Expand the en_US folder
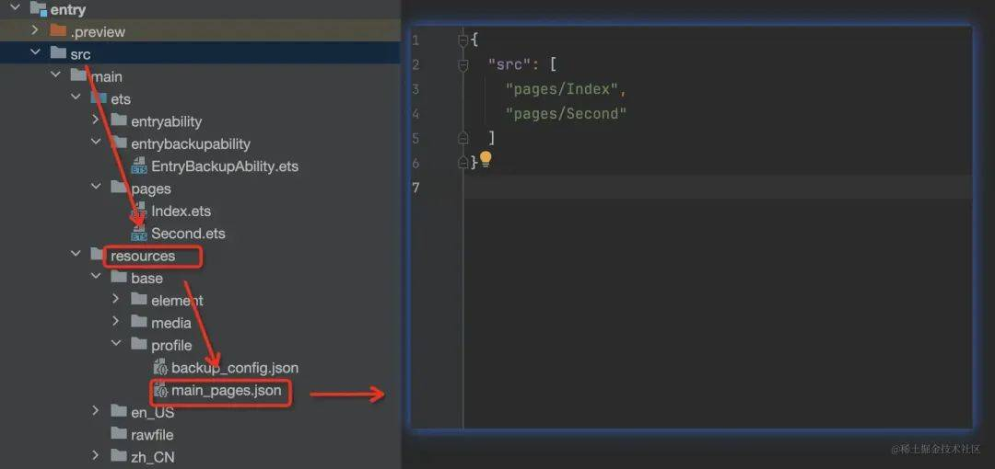Screen dimensions: 995x469 pos(96,411)
